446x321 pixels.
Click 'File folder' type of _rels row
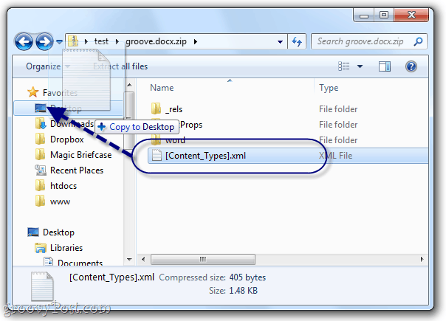tap(338, 109)
